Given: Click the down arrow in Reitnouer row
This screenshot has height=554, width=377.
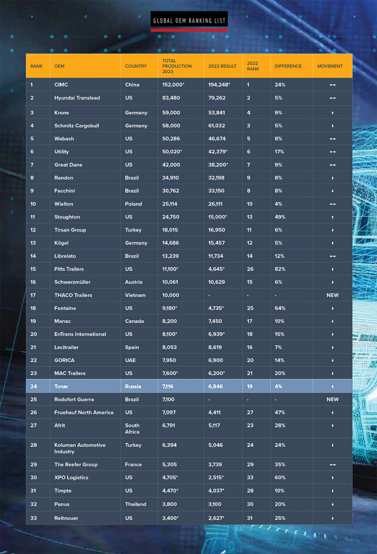Looking at the screenshot, I should point(332,518).
